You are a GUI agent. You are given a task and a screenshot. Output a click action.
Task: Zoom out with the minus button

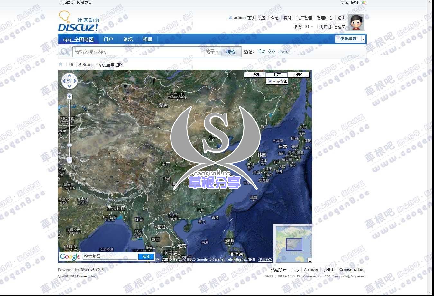pos(69,160)
